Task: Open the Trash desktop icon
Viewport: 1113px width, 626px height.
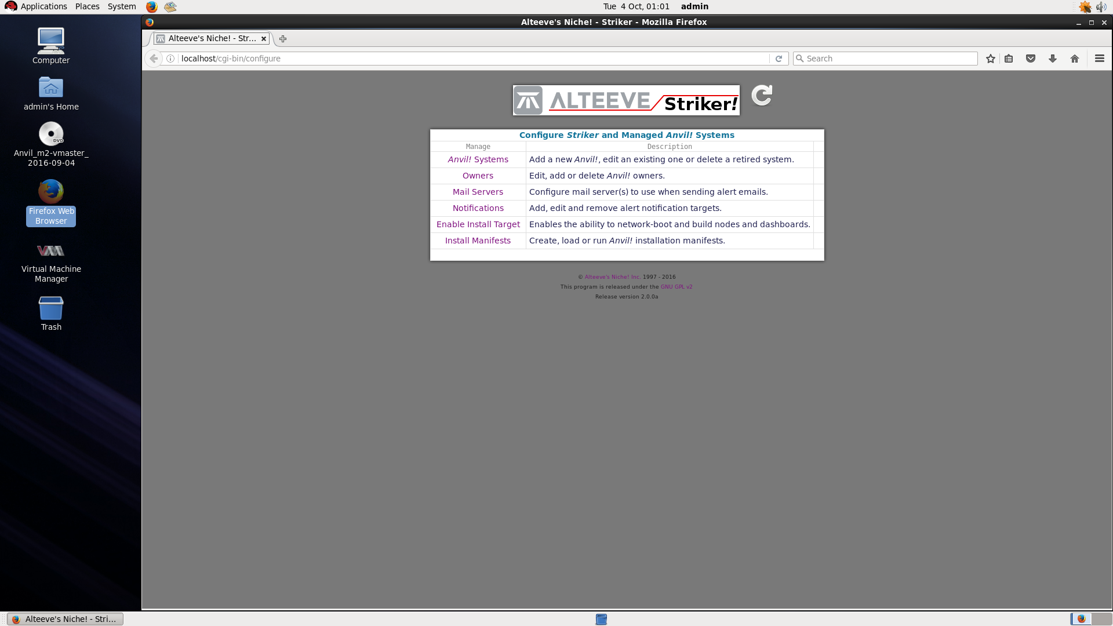Action: (51, 313)
